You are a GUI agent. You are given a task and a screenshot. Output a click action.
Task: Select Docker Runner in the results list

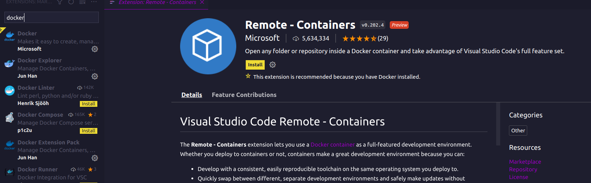point(51,174)
